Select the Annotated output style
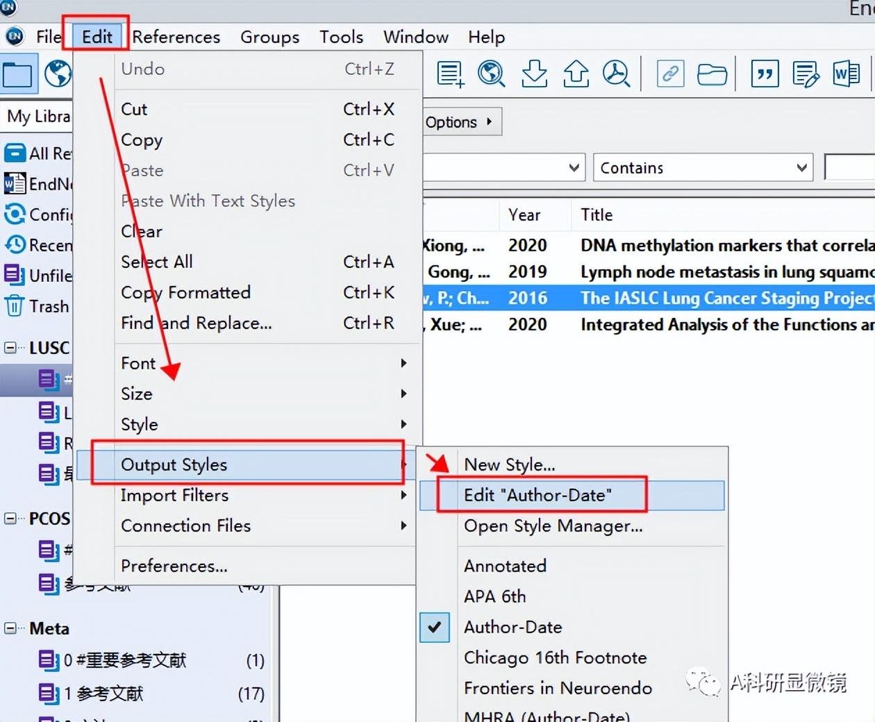875x722 pixels. (572, 566)
